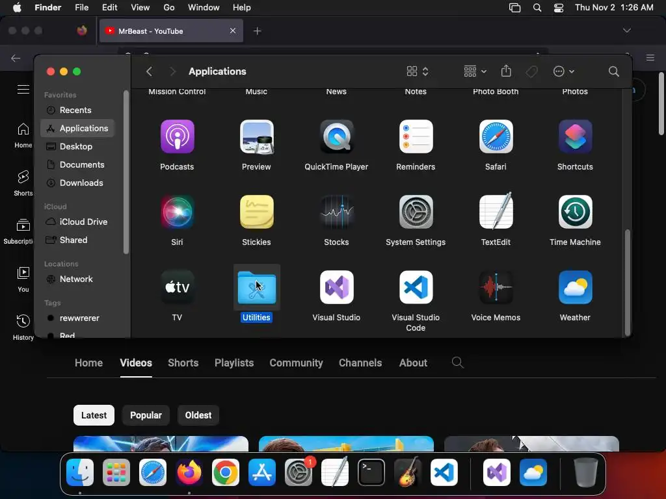The image size is (666, 499).
Task: Select the Safari icon in Finder window
Action: (496, 136)
